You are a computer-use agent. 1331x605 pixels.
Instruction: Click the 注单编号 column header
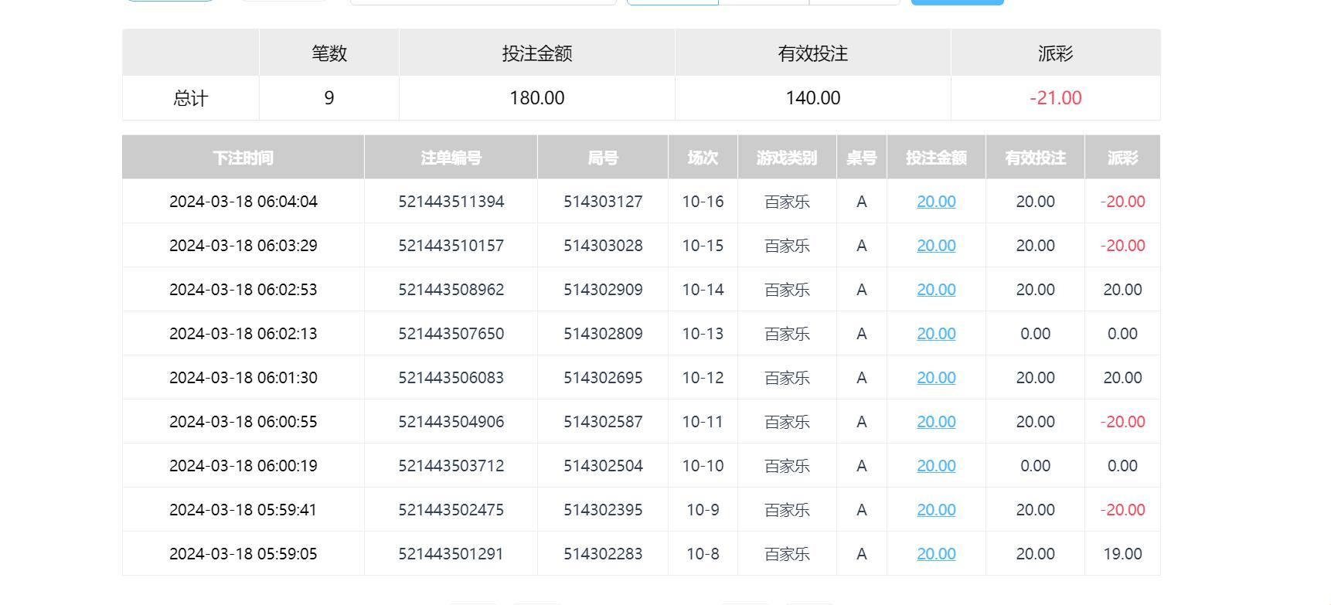pyautogui.click(x=451, y=158)
